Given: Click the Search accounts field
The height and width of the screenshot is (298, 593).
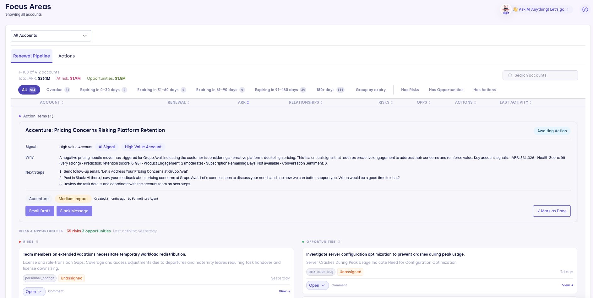Looking at the screenshot, I should (540, 75).
